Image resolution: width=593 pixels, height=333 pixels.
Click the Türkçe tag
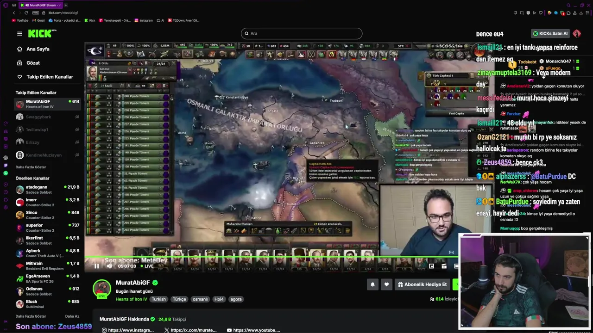coord(179,299)
